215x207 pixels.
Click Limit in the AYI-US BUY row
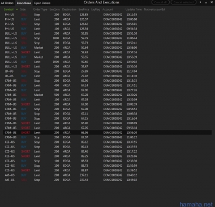point(37,175)
